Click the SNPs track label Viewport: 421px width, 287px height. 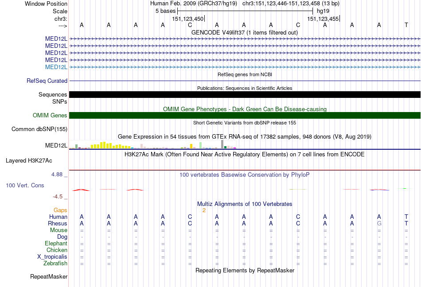[60, 102]
